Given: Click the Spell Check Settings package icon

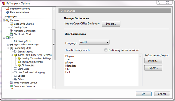Looking at the screenshot, I should click(x=19, y=62).
